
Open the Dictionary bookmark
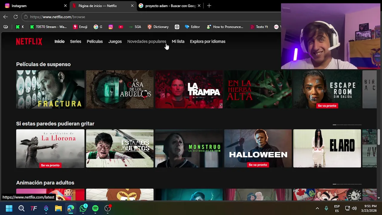point(158,27)
